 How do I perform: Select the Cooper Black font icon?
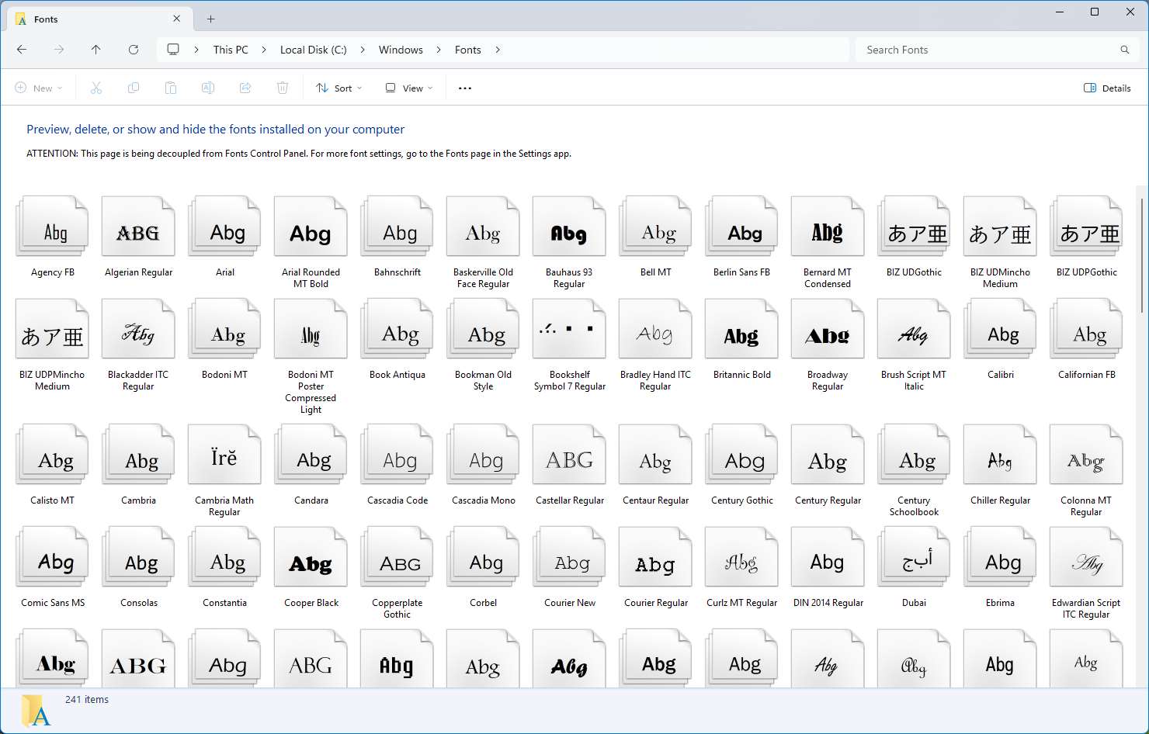311,556
